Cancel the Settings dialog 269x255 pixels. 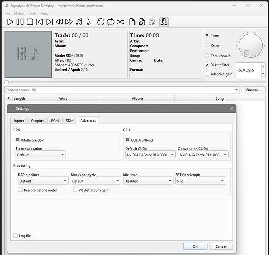(x=221, y=246)
